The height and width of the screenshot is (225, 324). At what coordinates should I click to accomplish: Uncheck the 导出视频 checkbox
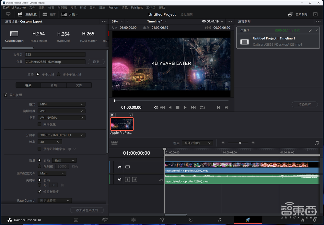6,95
